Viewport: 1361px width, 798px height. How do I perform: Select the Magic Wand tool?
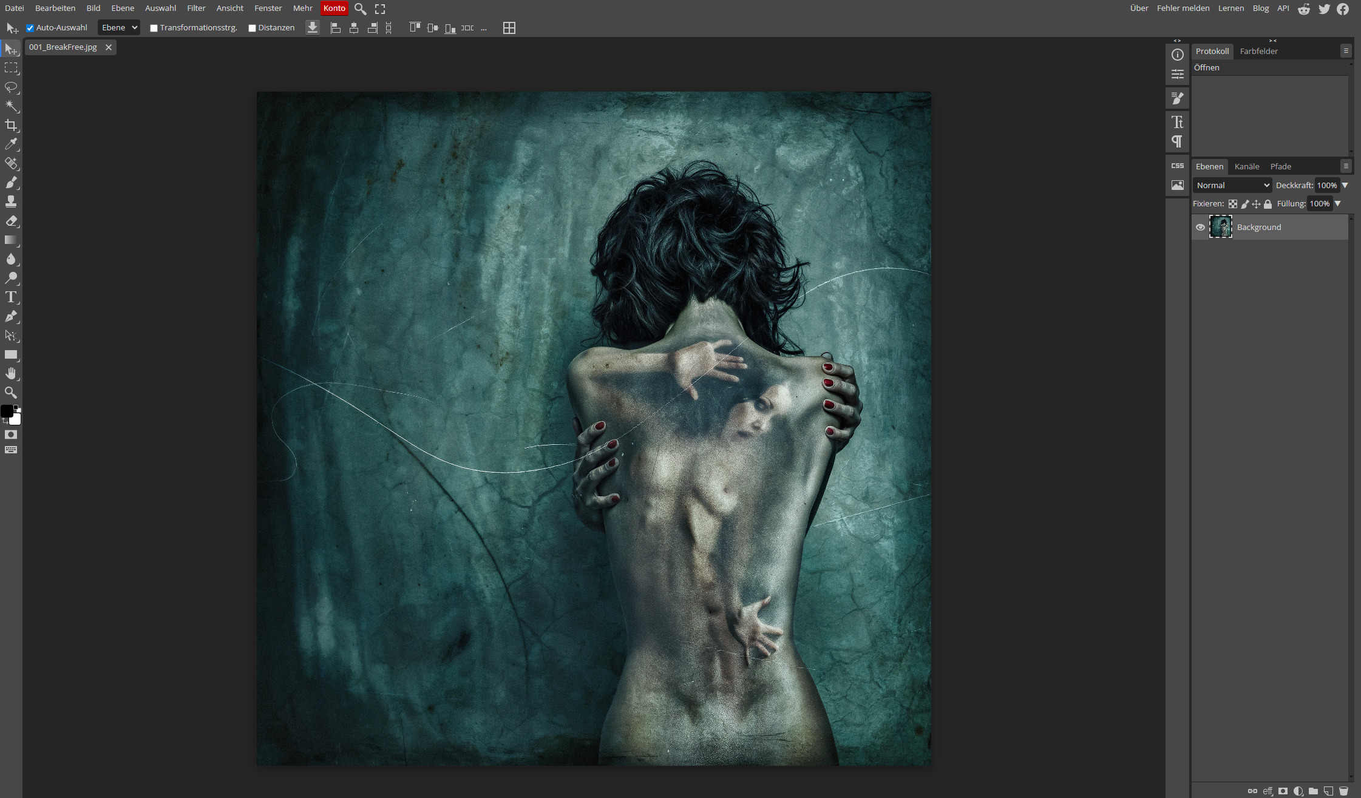(x=11, y=106)
